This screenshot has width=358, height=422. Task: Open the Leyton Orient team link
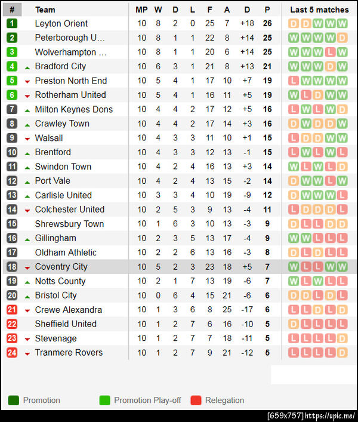click(61, 23)
